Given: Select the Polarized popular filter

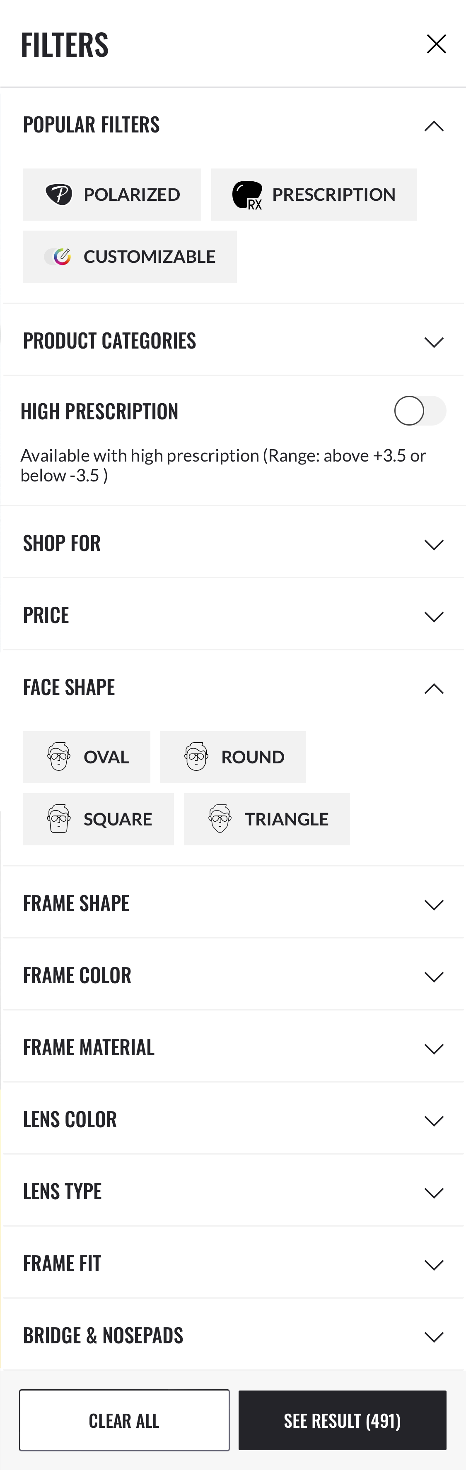Looking at the screenshot, I should tap(112, 194).
